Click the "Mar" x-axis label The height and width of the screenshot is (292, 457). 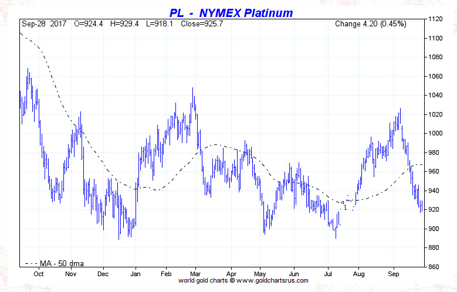195,274
